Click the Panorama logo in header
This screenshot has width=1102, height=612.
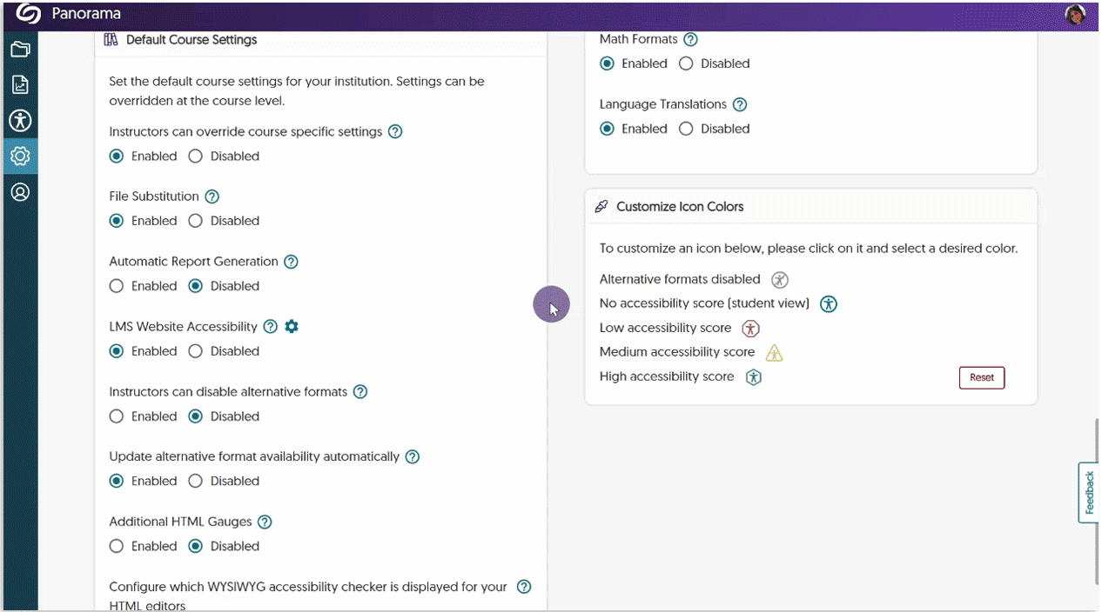pos(29,14)
